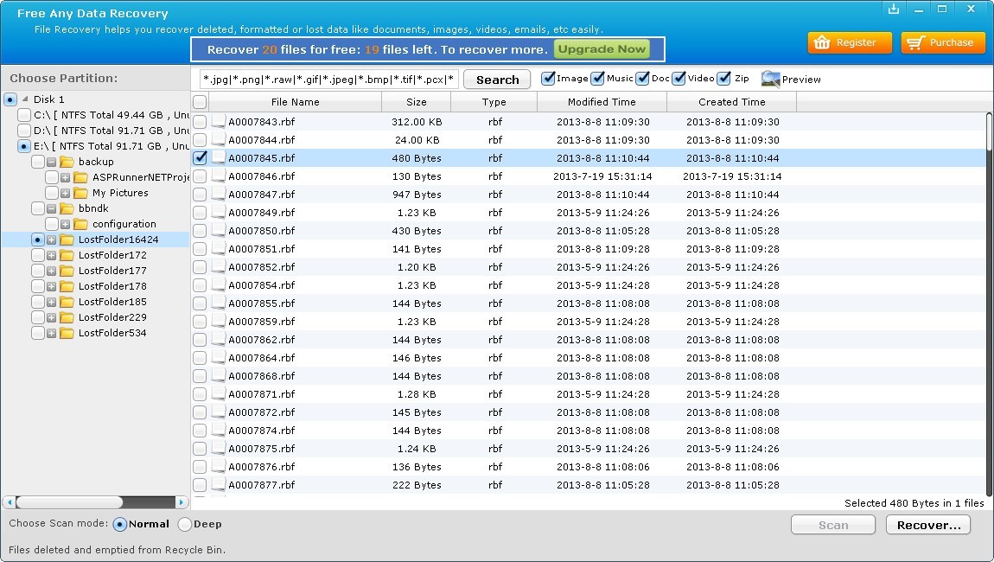Open the Preview tool with magnifier icon

point(770,79)
